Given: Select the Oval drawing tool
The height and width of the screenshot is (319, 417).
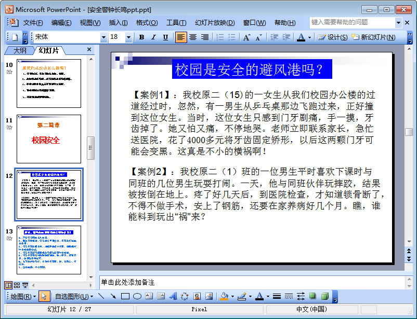Looking at the screenshot, I should tap(137, 297).
